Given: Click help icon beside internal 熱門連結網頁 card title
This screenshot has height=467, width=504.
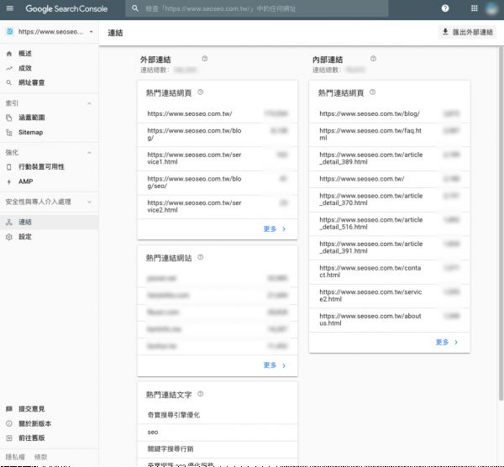Looking at the screenshot, I should click(372, 92).
